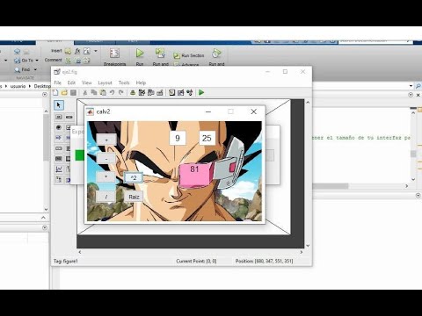Image resolution: width=422 pixels, height=316 pixels.
Task: Pick the Push Button component
Action: click(59, 117)
